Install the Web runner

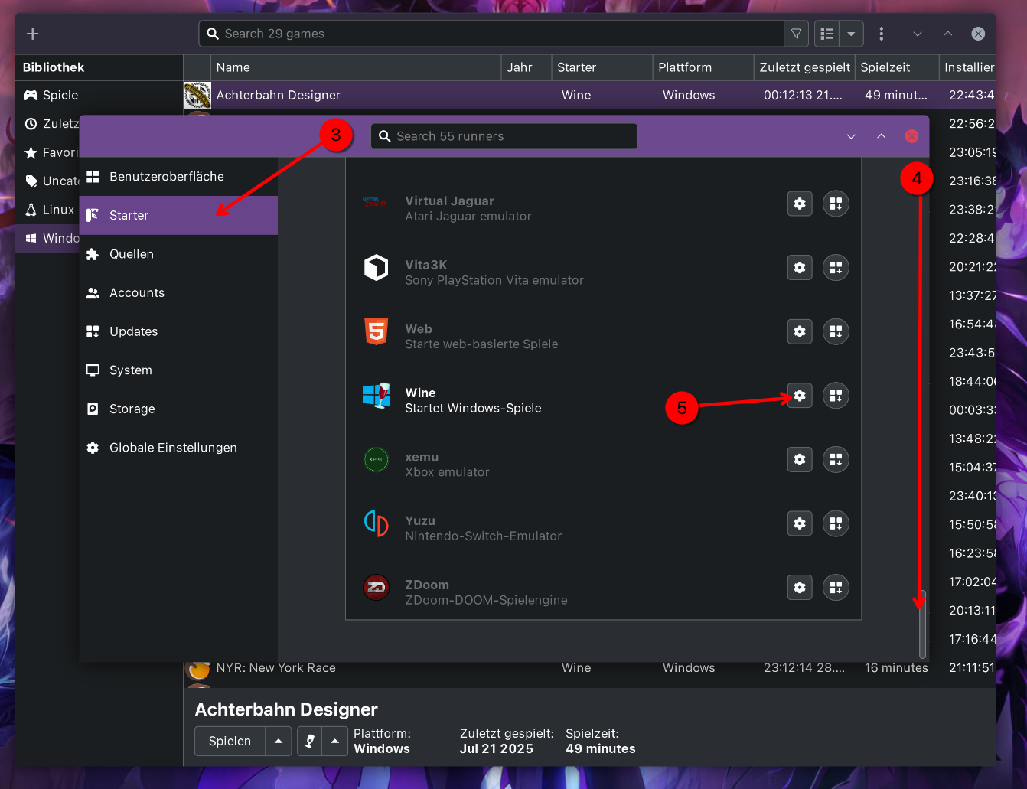836,331
